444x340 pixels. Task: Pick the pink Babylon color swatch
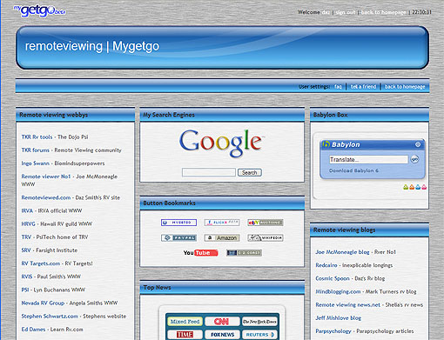424,187
